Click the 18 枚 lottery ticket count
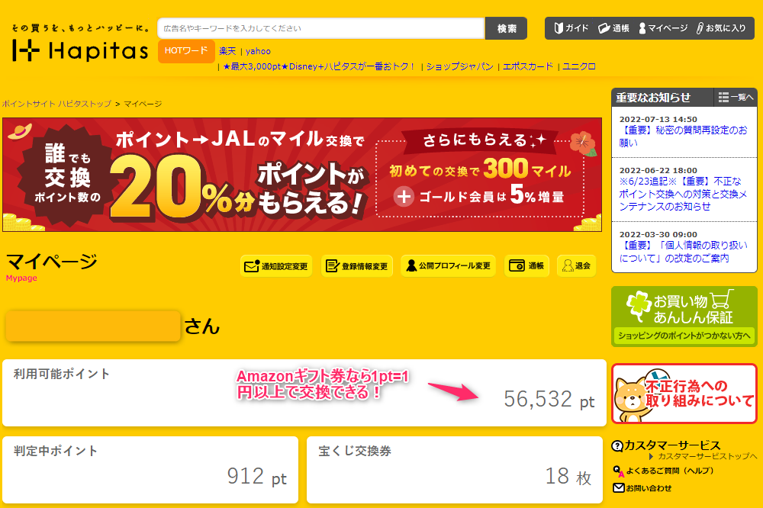763x508 pixels. coord(568,477)
